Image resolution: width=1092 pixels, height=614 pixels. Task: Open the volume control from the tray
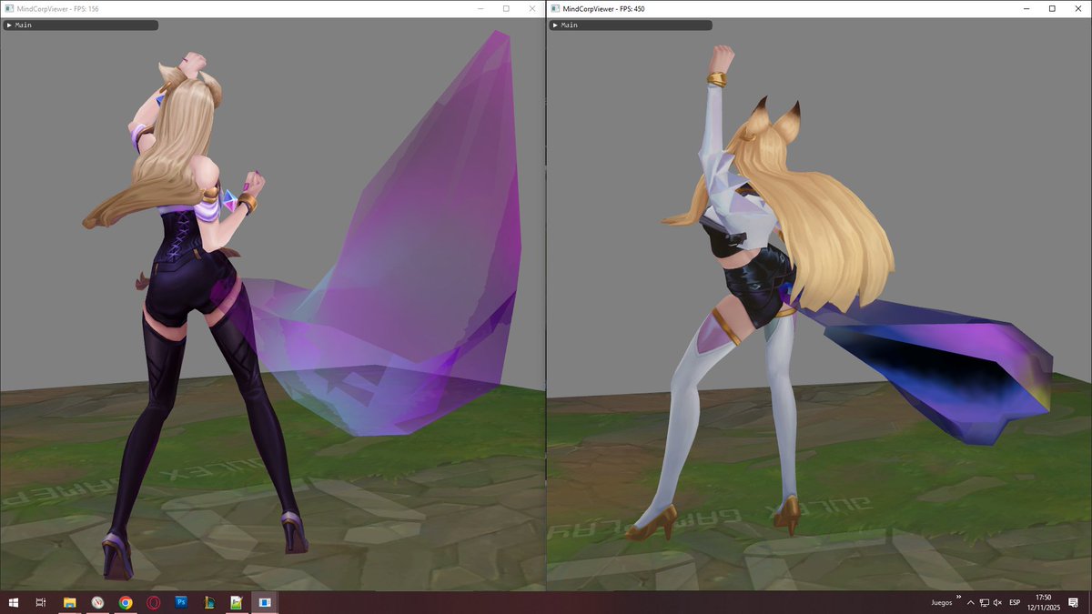[997, 602]
